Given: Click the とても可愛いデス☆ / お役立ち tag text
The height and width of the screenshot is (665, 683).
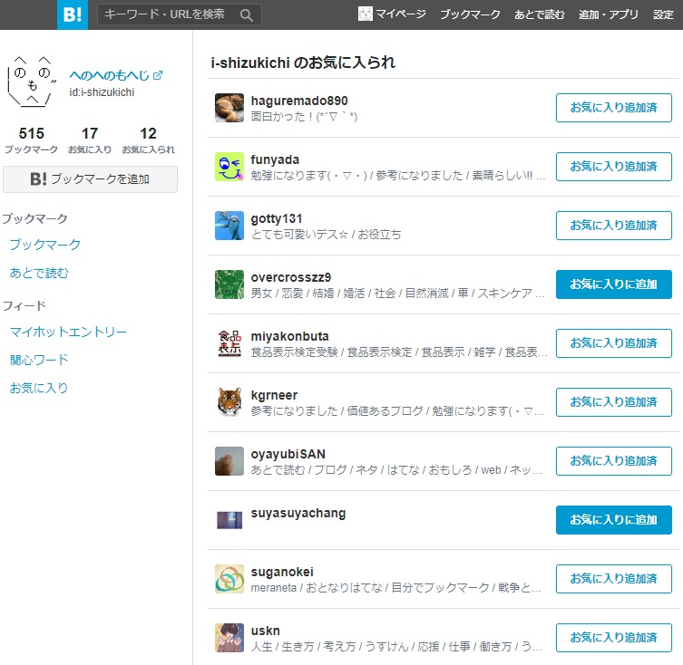Looking at the screenshot, I should tap(326, 235).
